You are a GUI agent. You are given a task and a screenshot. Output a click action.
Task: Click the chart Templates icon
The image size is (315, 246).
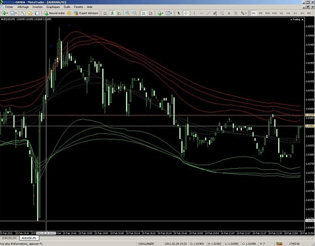point(168,13)
